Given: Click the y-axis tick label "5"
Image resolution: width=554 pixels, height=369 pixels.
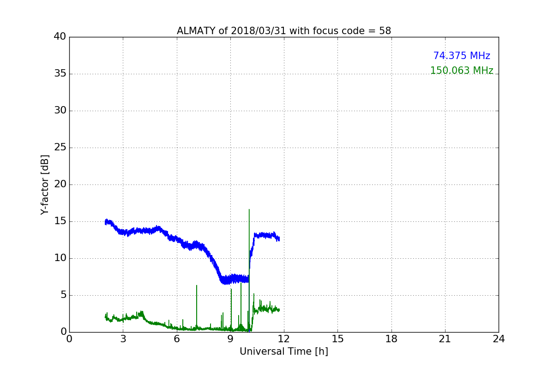Looking at the screenshot, I should (x=63, y=295).
